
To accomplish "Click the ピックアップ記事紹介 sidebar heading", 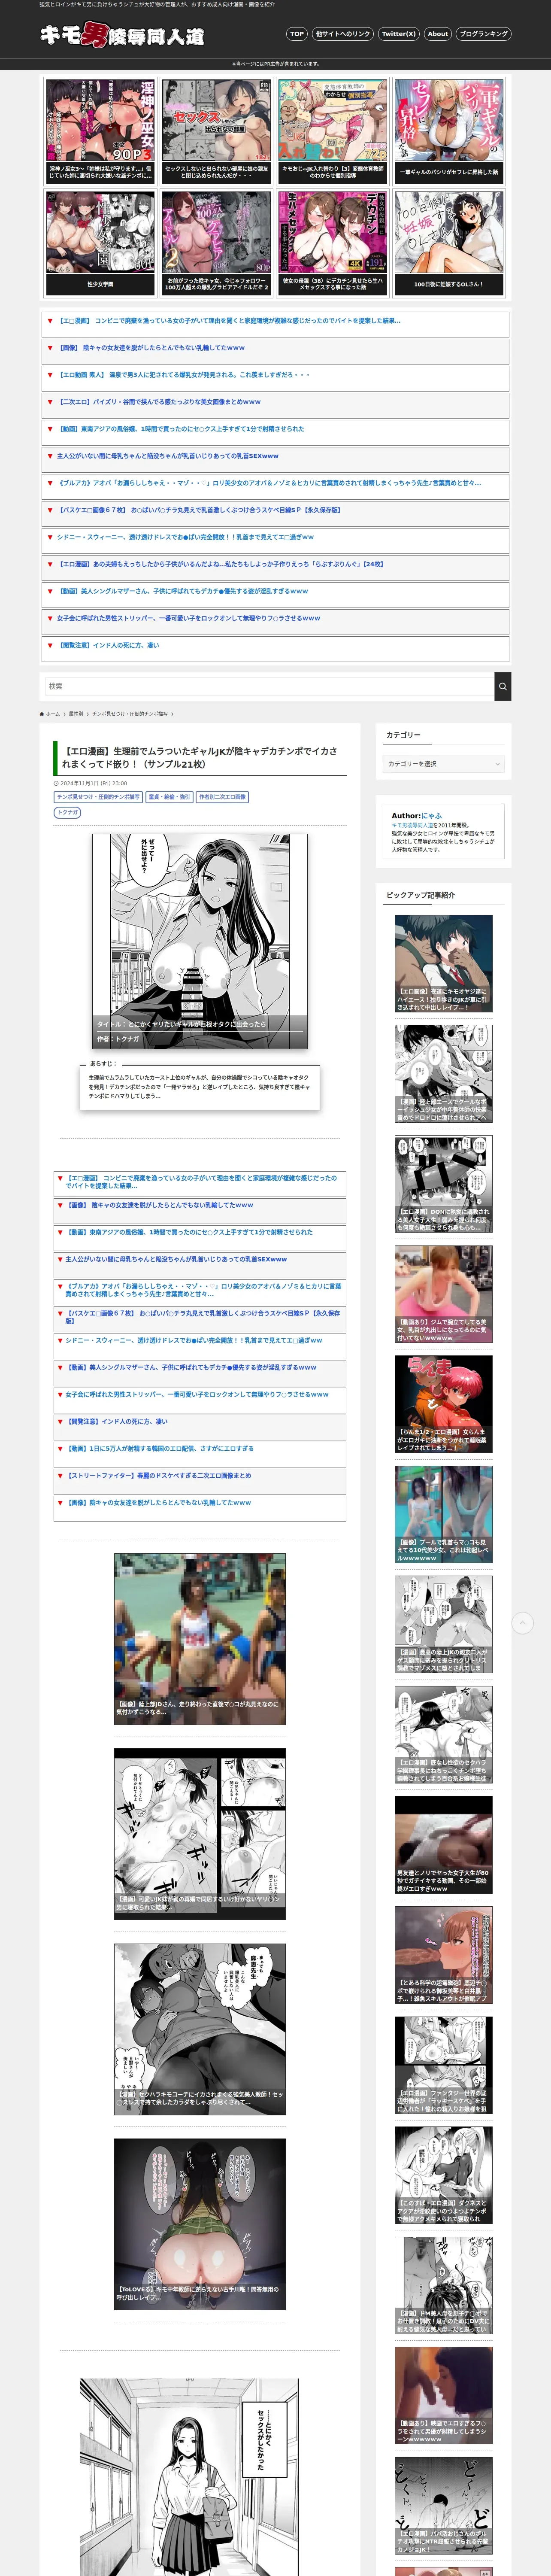I will 420,895.
